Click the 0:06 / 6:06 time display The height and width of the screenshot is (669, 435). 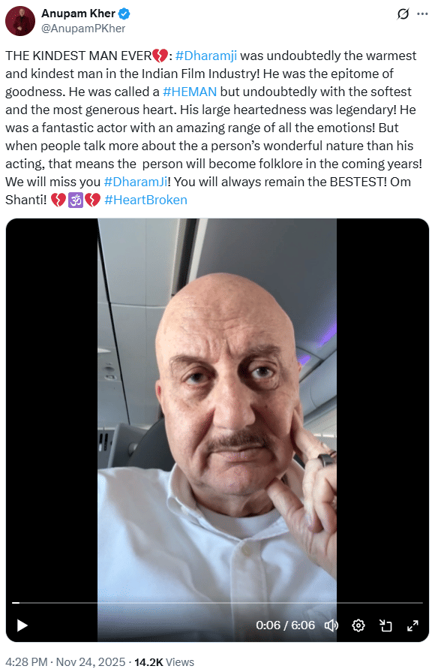[x=285, y=625]
